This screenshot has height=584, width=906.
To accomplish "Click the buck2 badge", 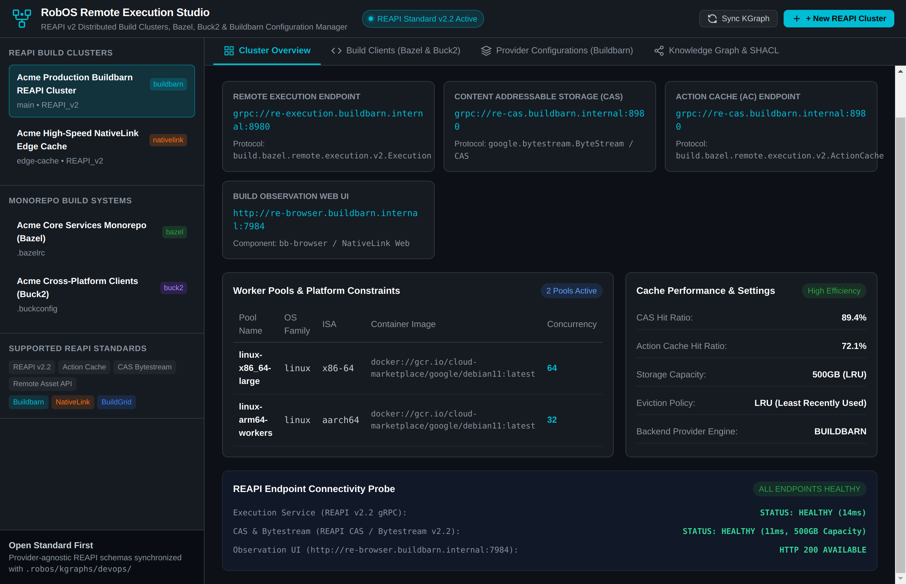I will 174,288.
